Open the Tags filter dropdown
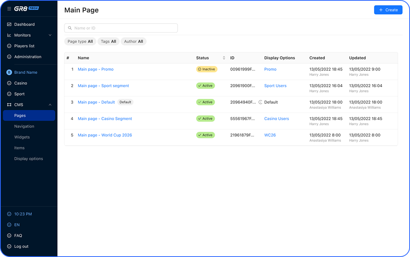410x257 pixels. [x=108, y=42]
